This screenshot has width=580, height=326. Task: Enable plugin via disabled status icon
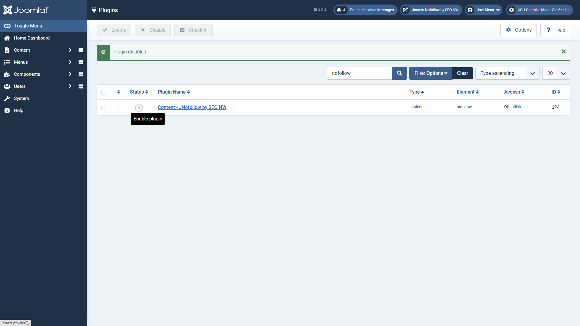(x=139, y=107)
